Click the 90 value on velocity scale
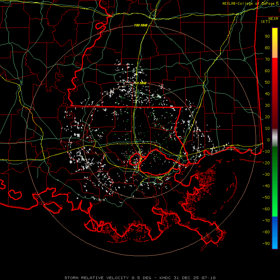 coord(267,36)
